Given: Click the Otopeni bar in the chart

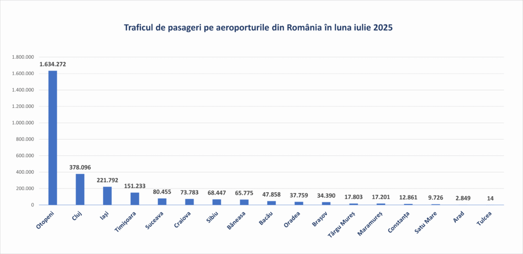Looking at the screenshot, I should tap(53, 138).
